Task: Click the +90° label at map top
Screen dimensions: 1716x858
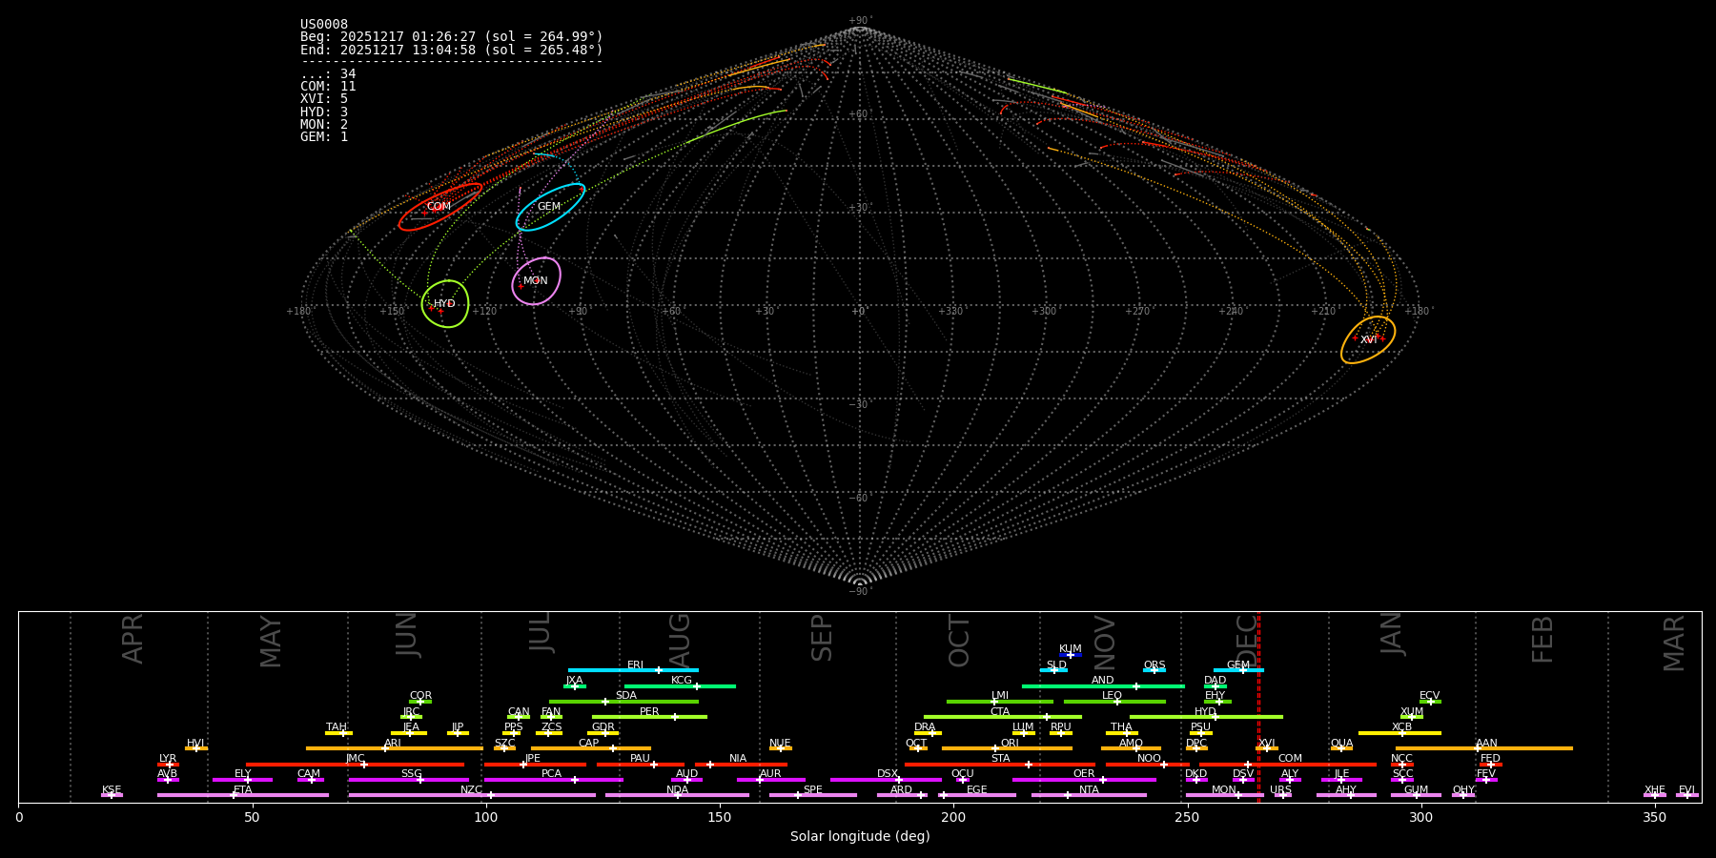Action: [x=859, y=21]
